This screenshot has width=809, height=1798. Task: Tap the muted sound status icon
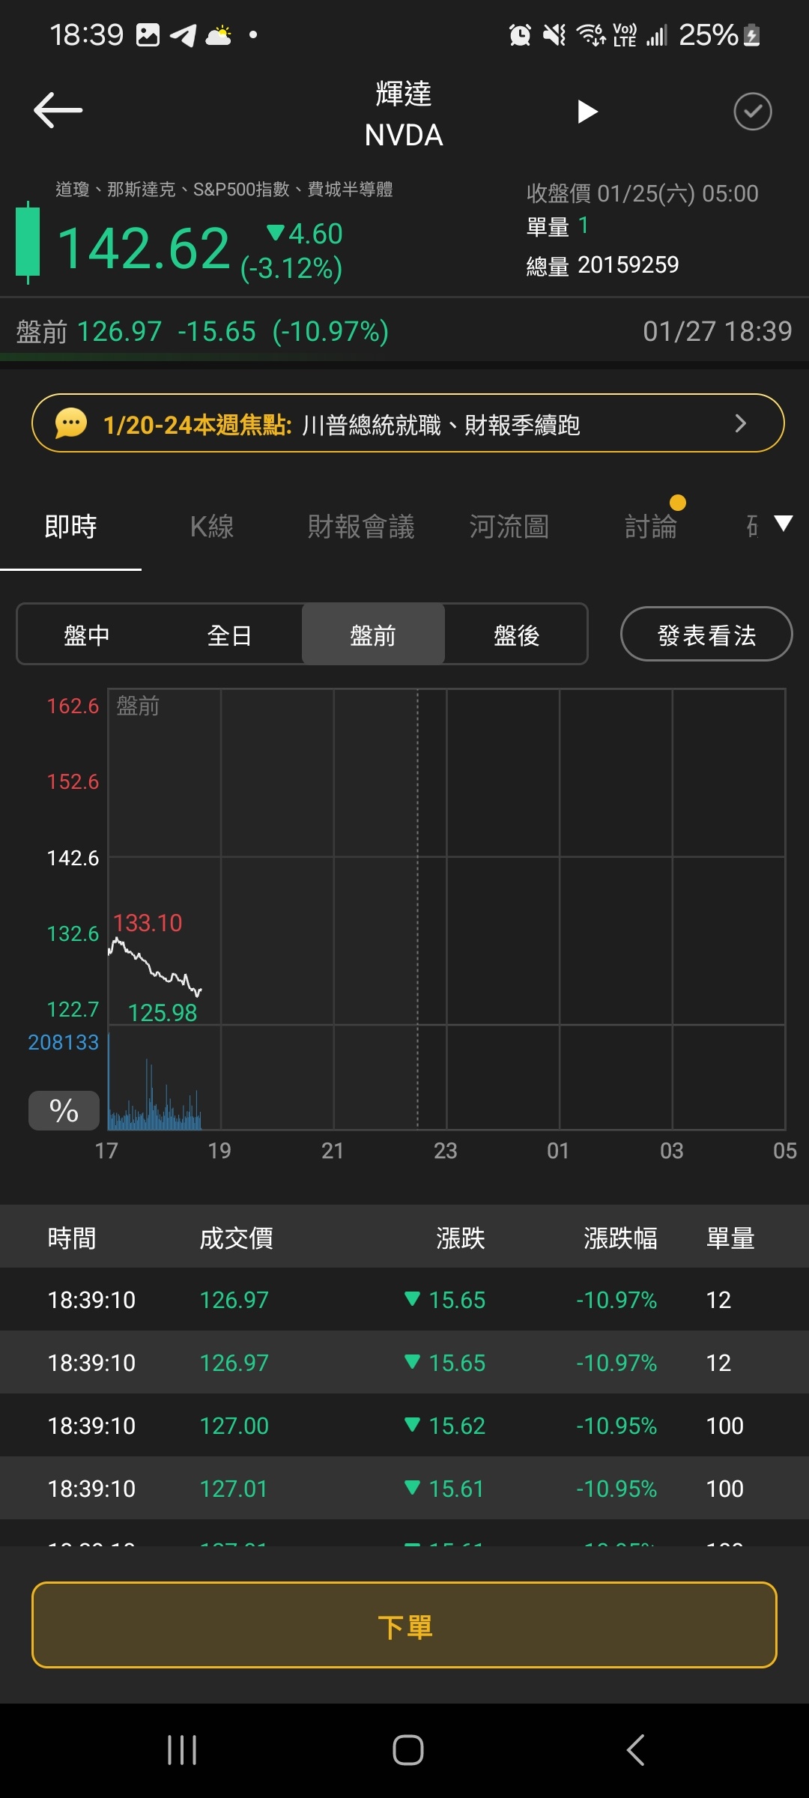(x=555, y=35)
